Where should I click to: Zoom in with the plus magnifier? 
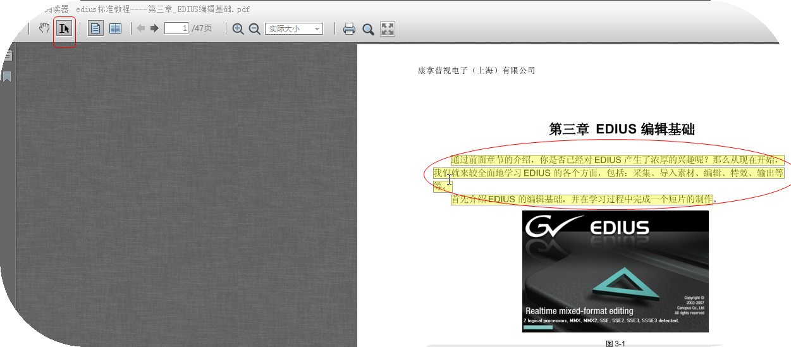pyautogui.click(x=238, y=28)
